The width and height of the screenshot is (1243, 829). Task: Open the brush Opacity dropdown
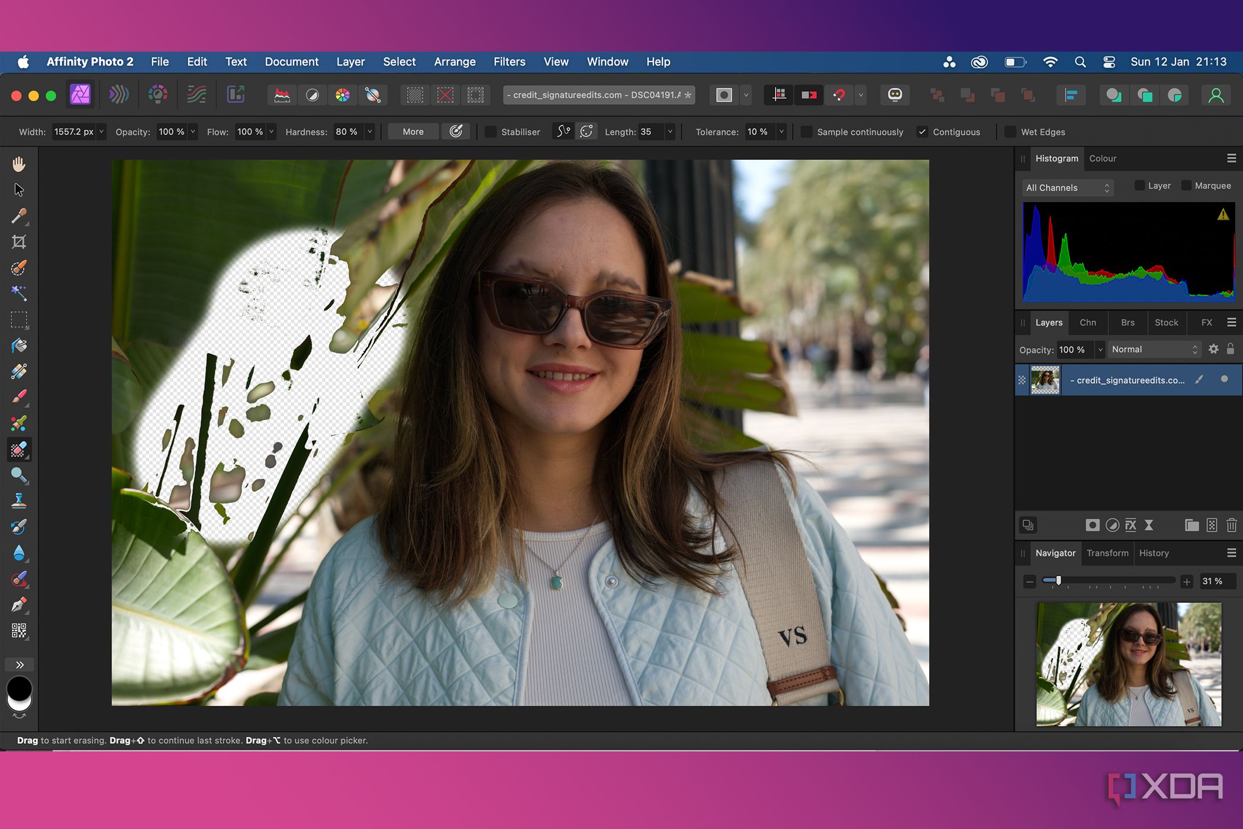(x=192, y=132)
